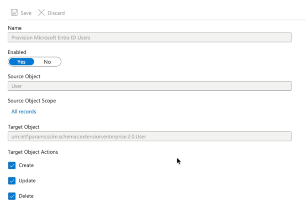Click the Target Object label
Viewport: 306px width, 212px height.
click(24, 127)
